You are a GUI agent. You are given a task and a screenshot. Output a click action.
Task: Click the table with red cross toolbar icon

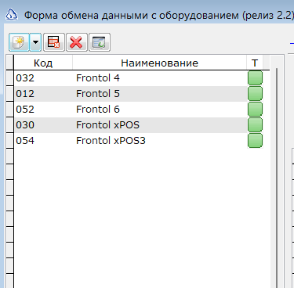(54, 42)
